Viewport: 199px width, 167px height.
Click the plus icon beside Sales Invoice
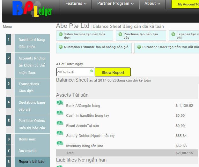pos(60,34)
